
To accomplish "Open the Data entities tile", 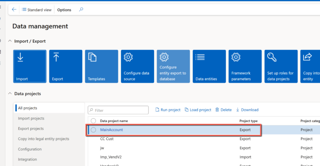I will (209, 66).
